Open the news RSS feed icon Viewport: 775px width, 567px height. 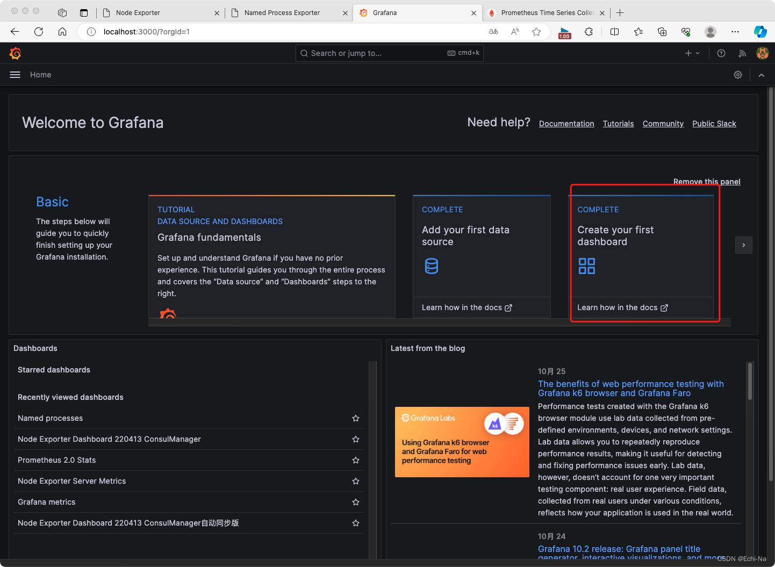pos(742,53)
